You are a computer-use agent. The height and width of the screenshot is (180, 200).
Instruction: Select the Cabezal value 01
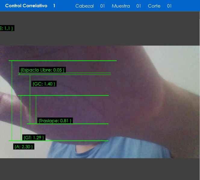[x=102, y=6]
